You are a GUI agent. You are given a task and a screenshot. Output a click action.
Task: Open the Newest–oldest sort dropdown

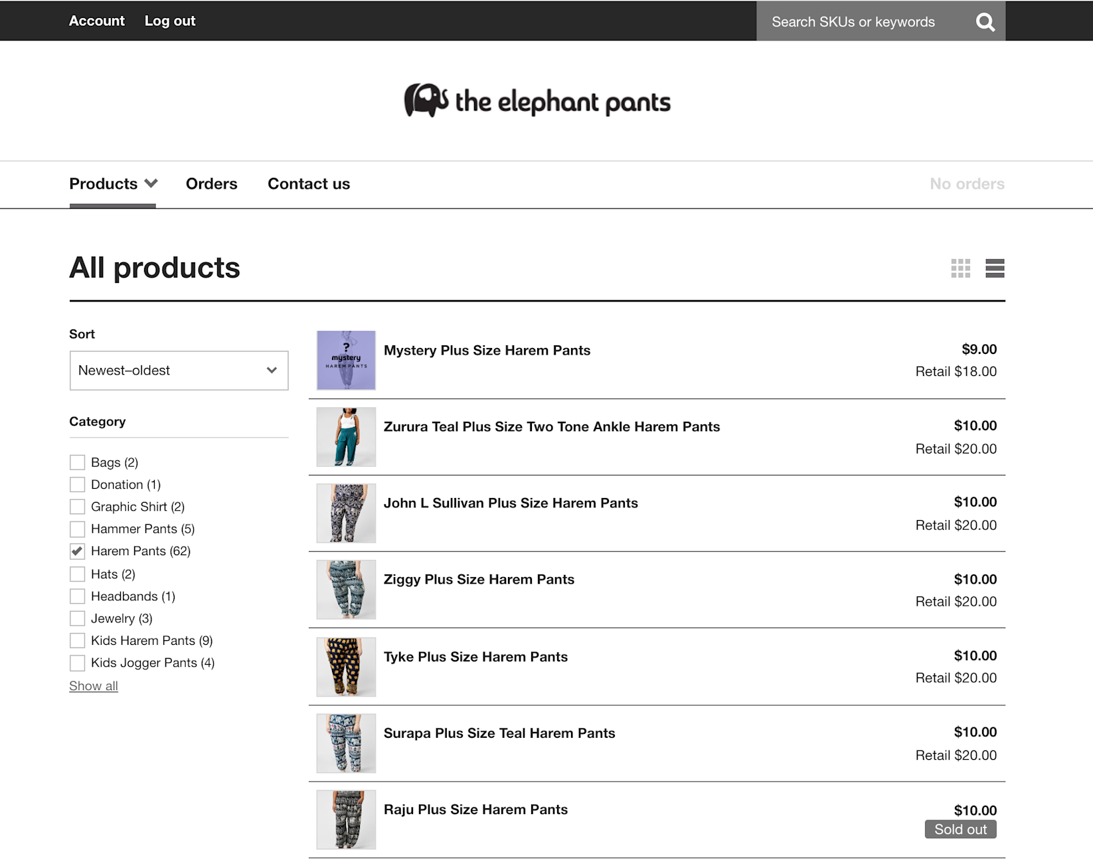(179, 371)
